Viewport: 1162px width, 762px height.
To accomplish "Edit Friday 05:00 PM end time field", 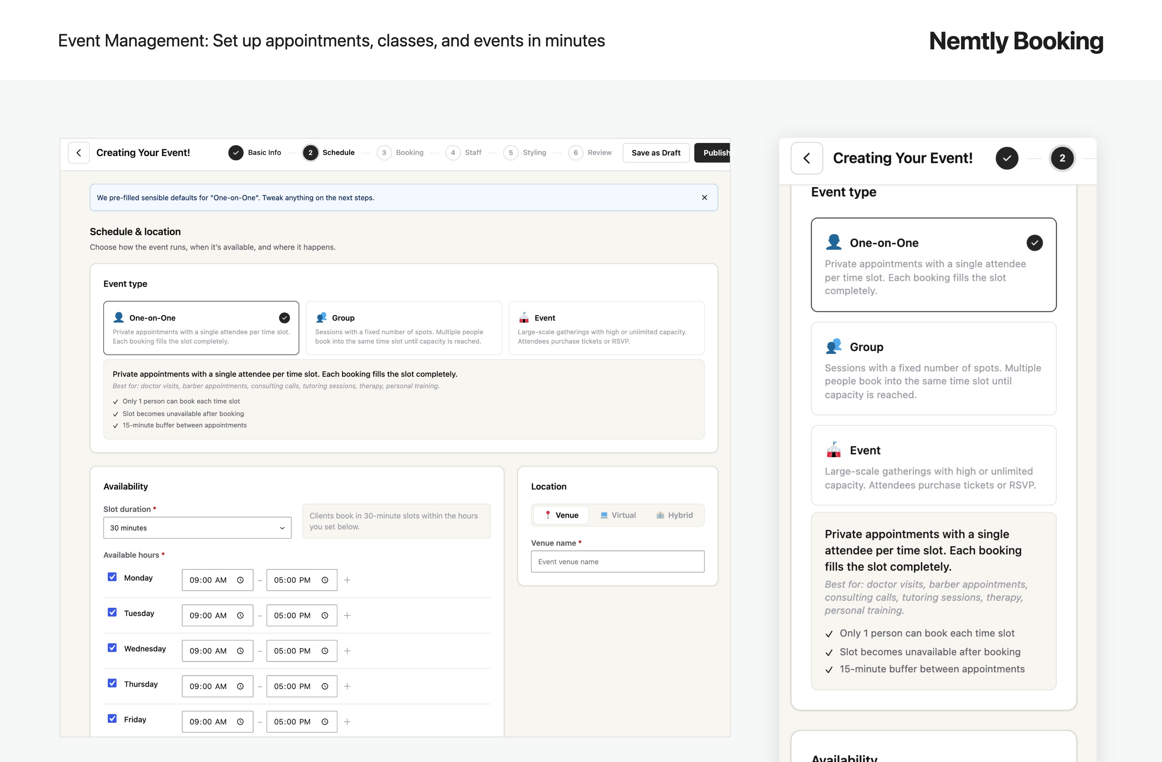I will coord(302,721).
